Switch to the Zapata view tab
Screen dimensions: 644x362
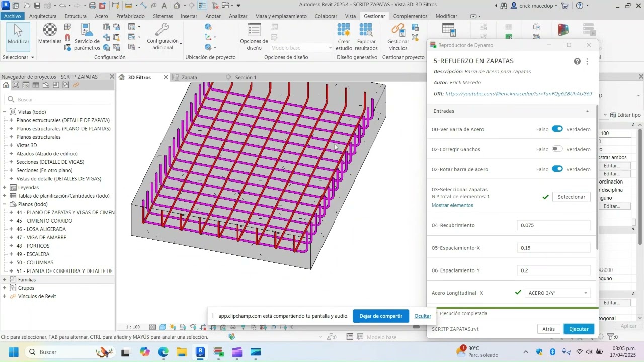tap(189, 77)
